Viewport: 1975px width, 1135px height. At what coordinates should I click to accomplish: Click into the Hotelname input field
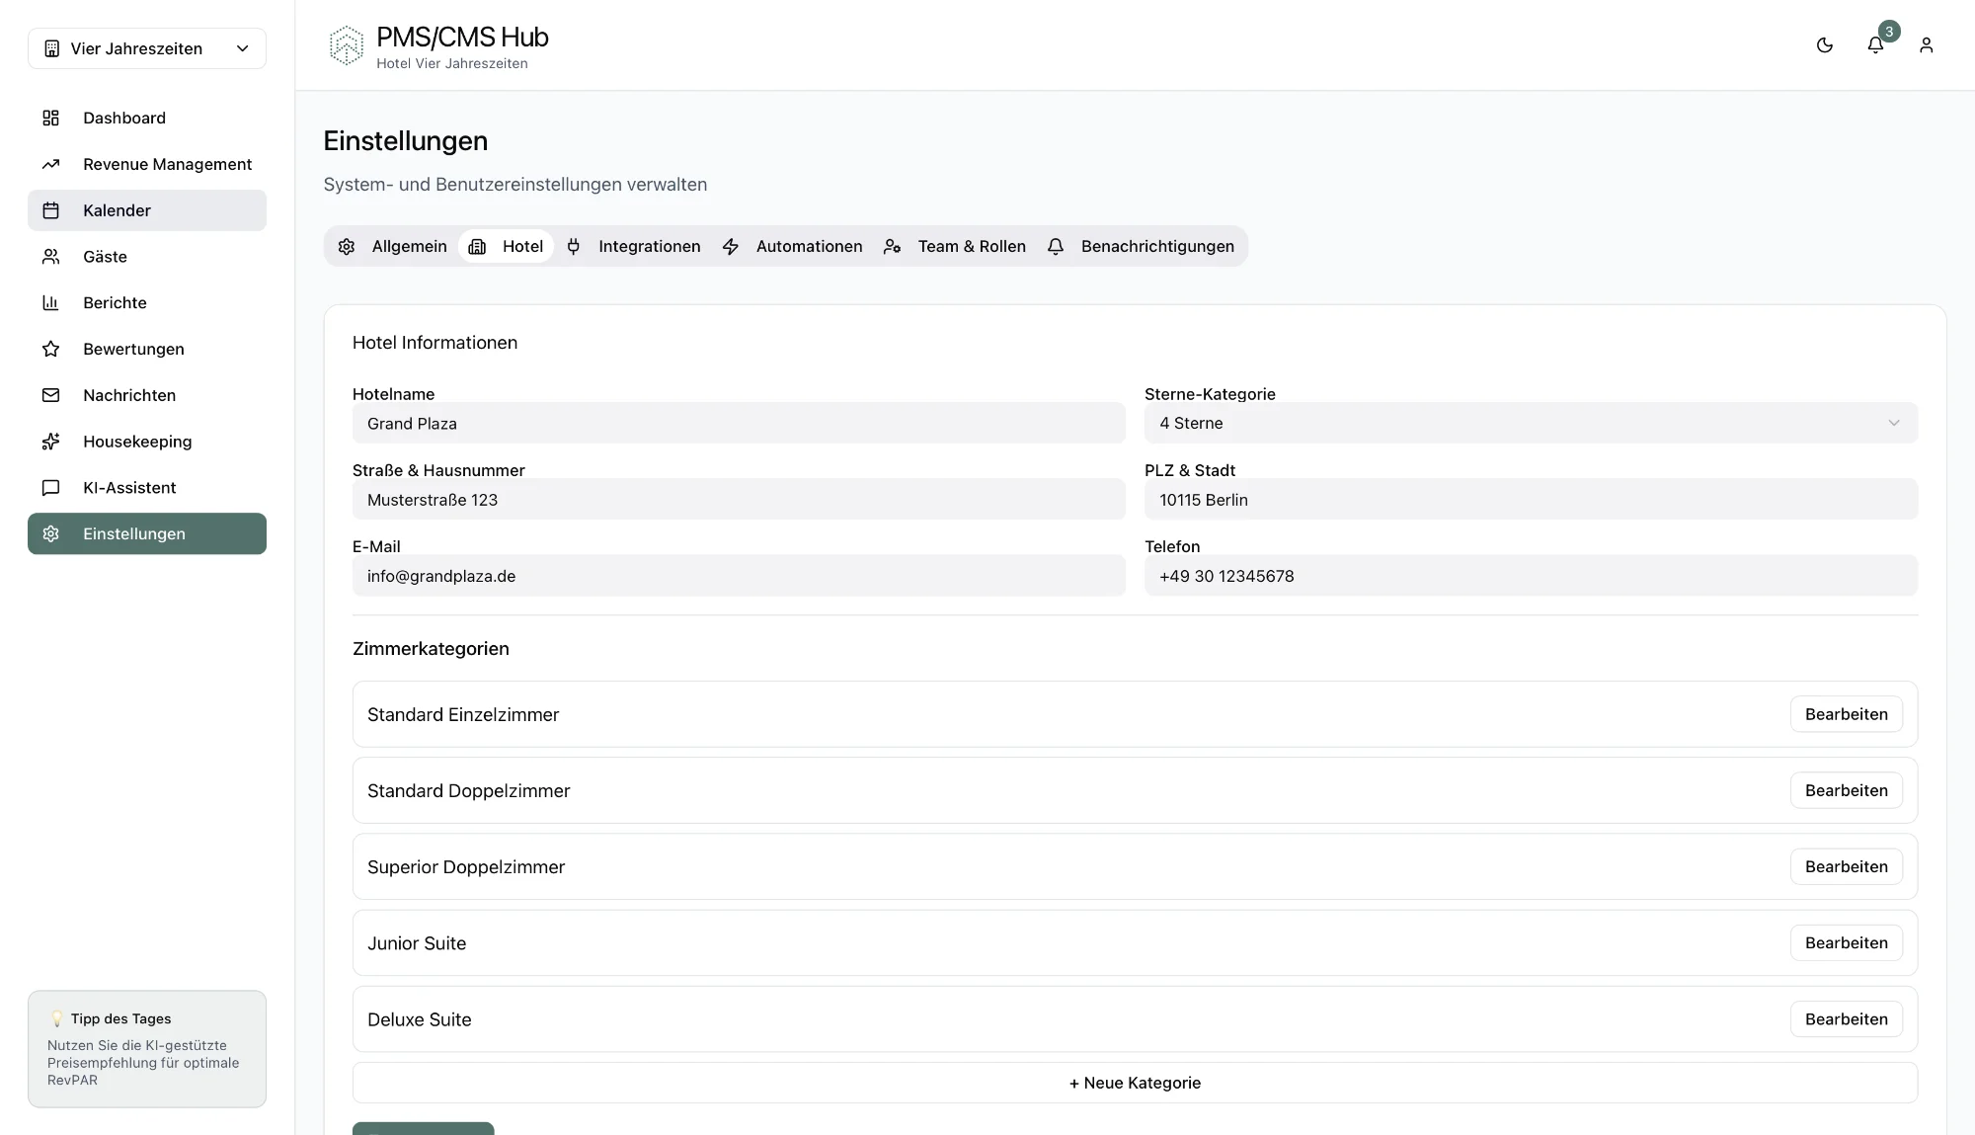pos(739,424)
